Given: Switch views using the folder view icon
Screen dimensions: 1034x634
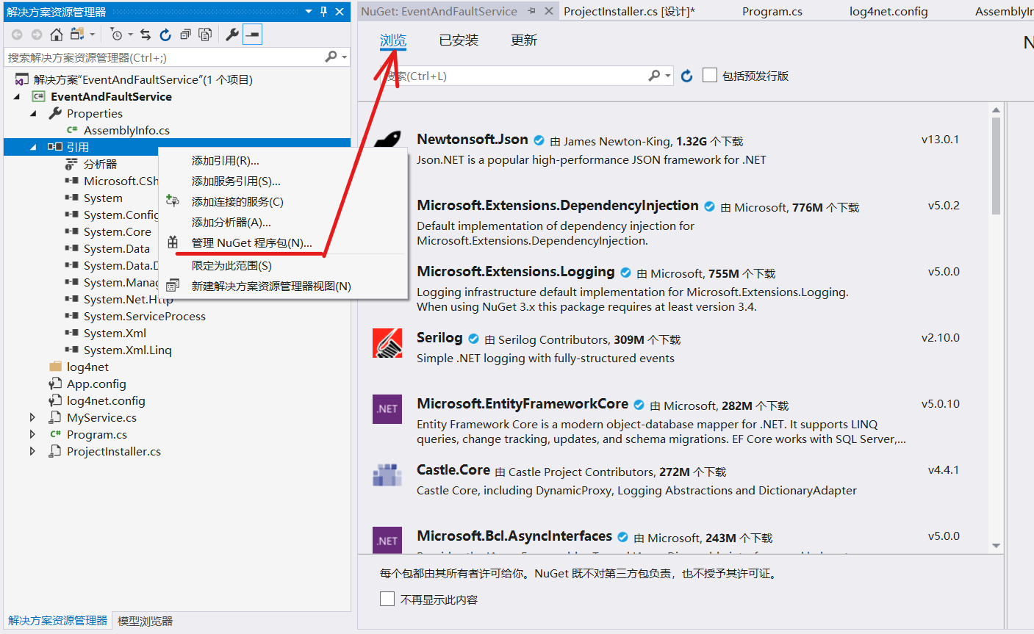Looking at the screenshot, I should click(77, 35).
